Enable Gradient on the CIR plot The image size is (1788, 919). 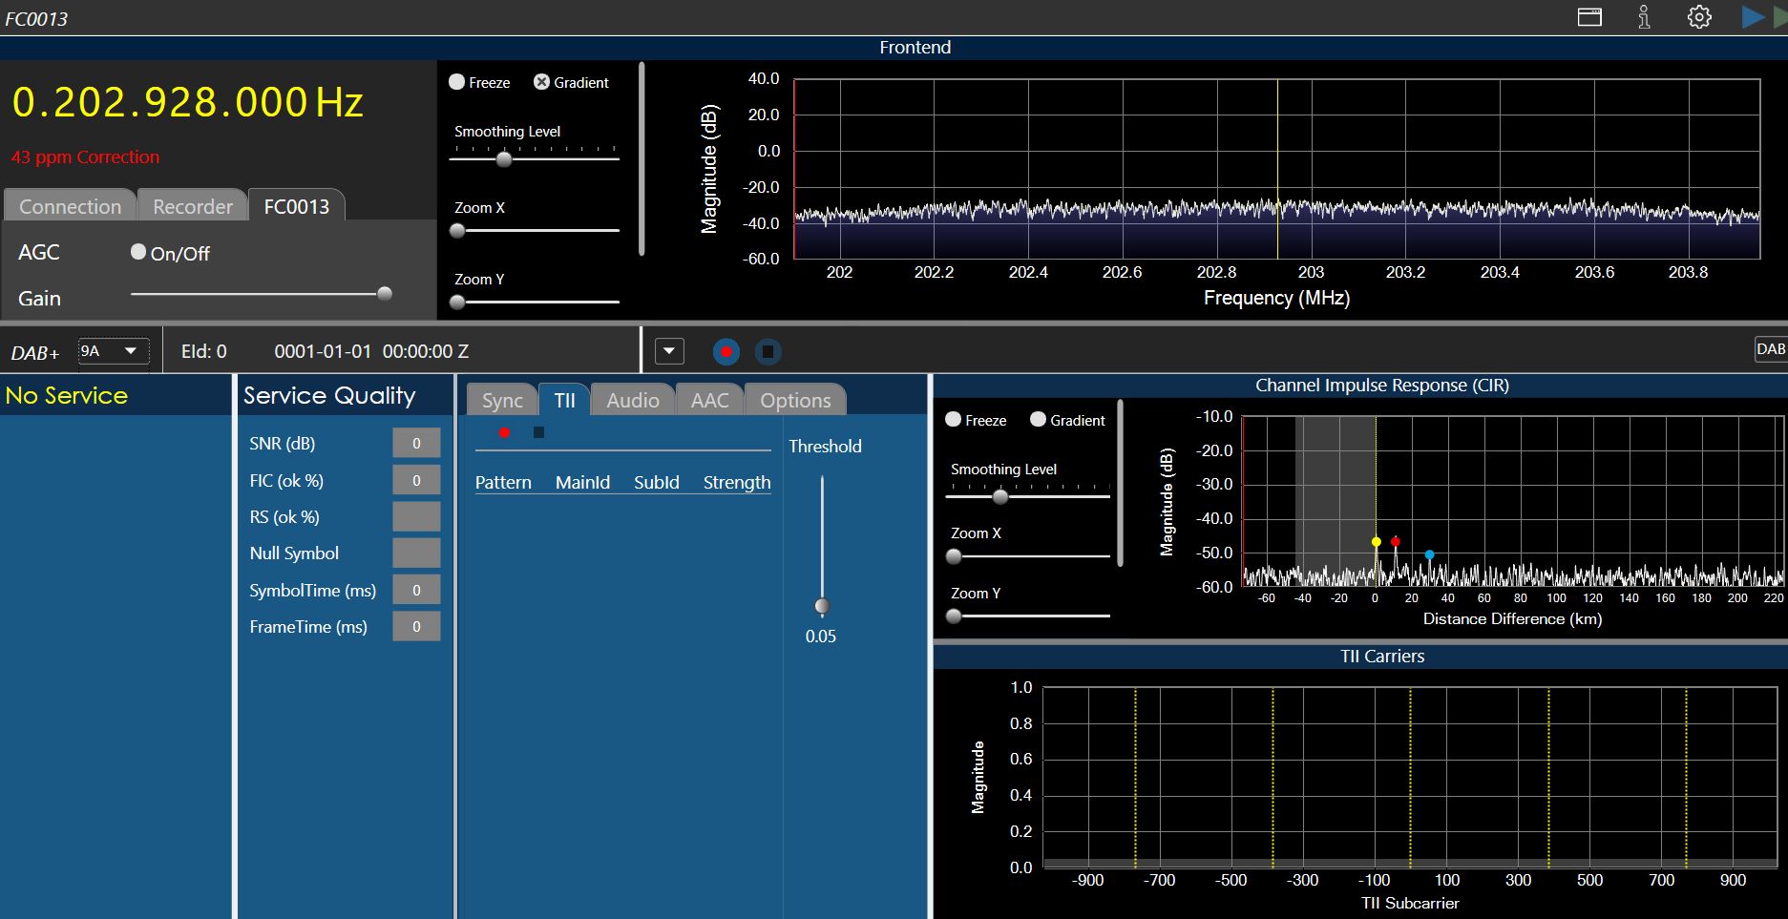(x=1039, y=420)
